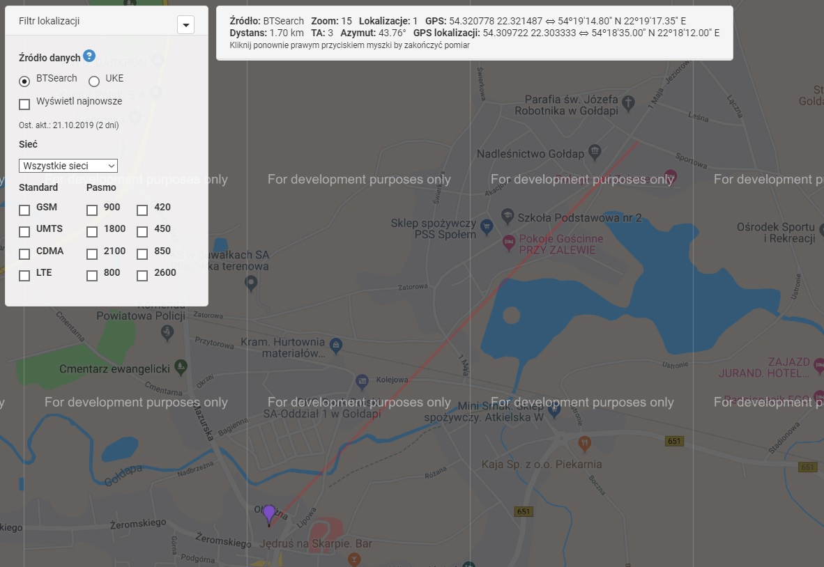The image size is (824, 567).
Task: Click the Parafia św. Józefa church pin
Action: click(x=628, y=103)
